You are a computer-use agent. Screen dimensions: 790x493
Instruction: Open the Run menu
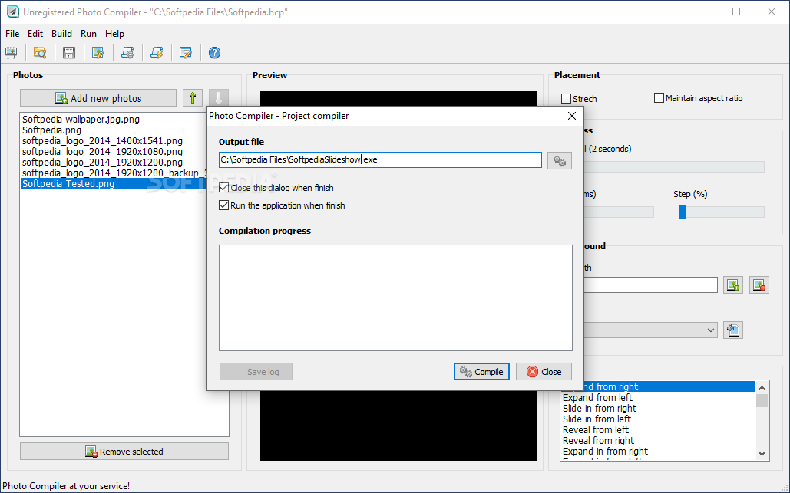tap(88, 34)
